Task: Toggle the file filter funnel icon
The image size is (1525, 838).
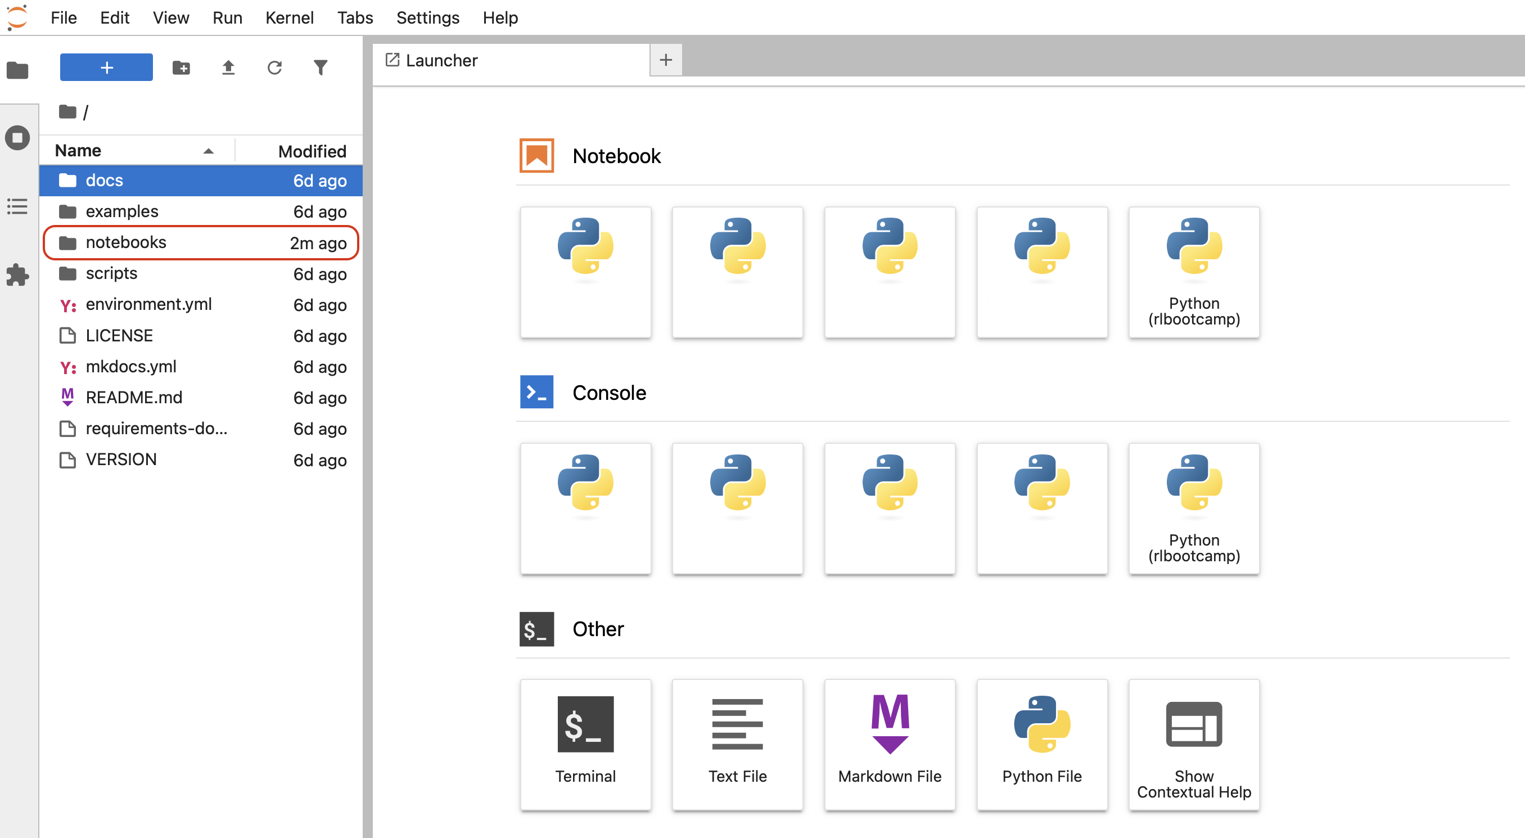Action: 321,67
